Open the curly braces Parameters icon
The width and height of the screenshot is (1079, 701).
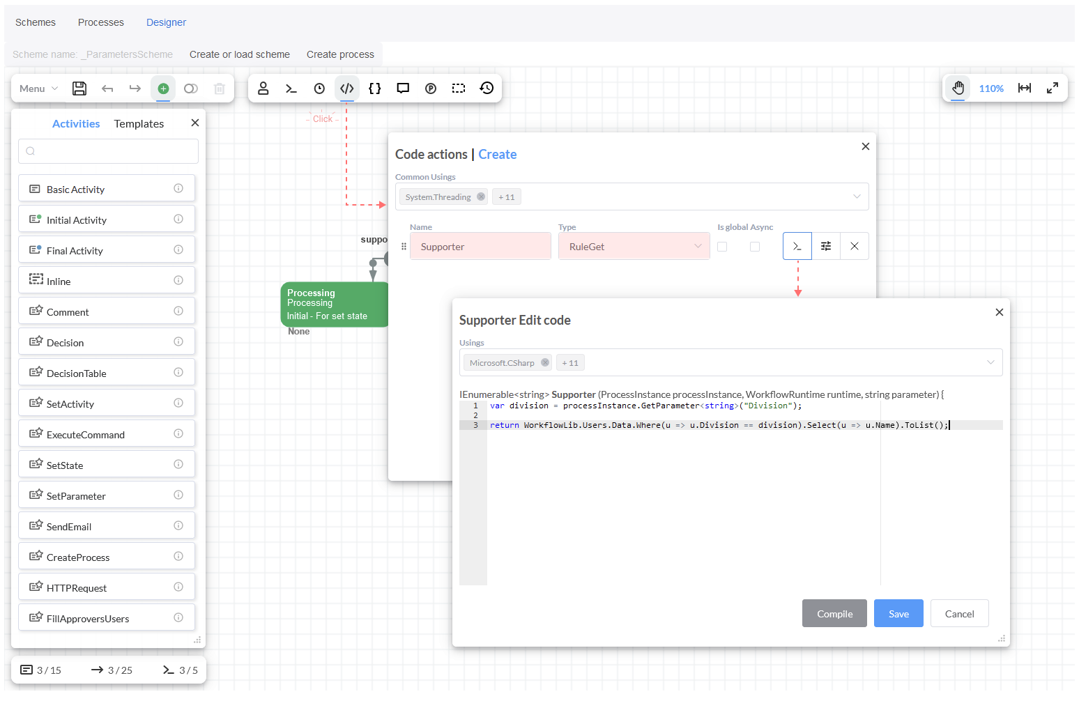click(375, 88)
